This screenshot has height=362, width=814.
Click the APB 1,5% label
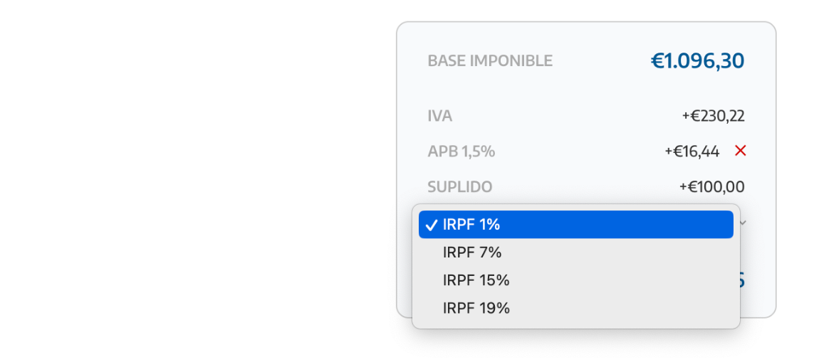461,151
